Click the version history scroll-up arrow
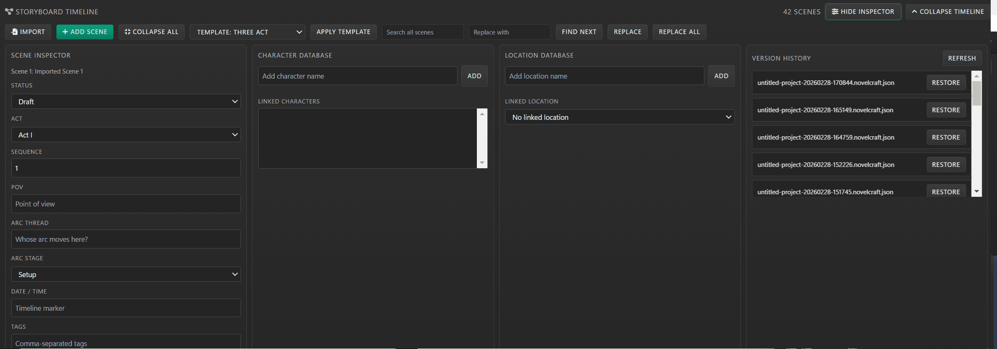The image size is (997, 349). coord(977,76)
